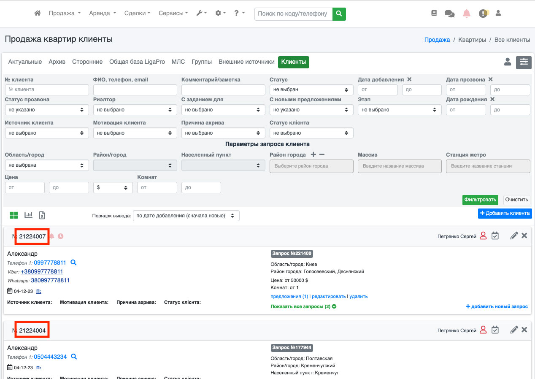Open the bar chart statistics icon
The image size is (535, 379).
coord(29,215)
